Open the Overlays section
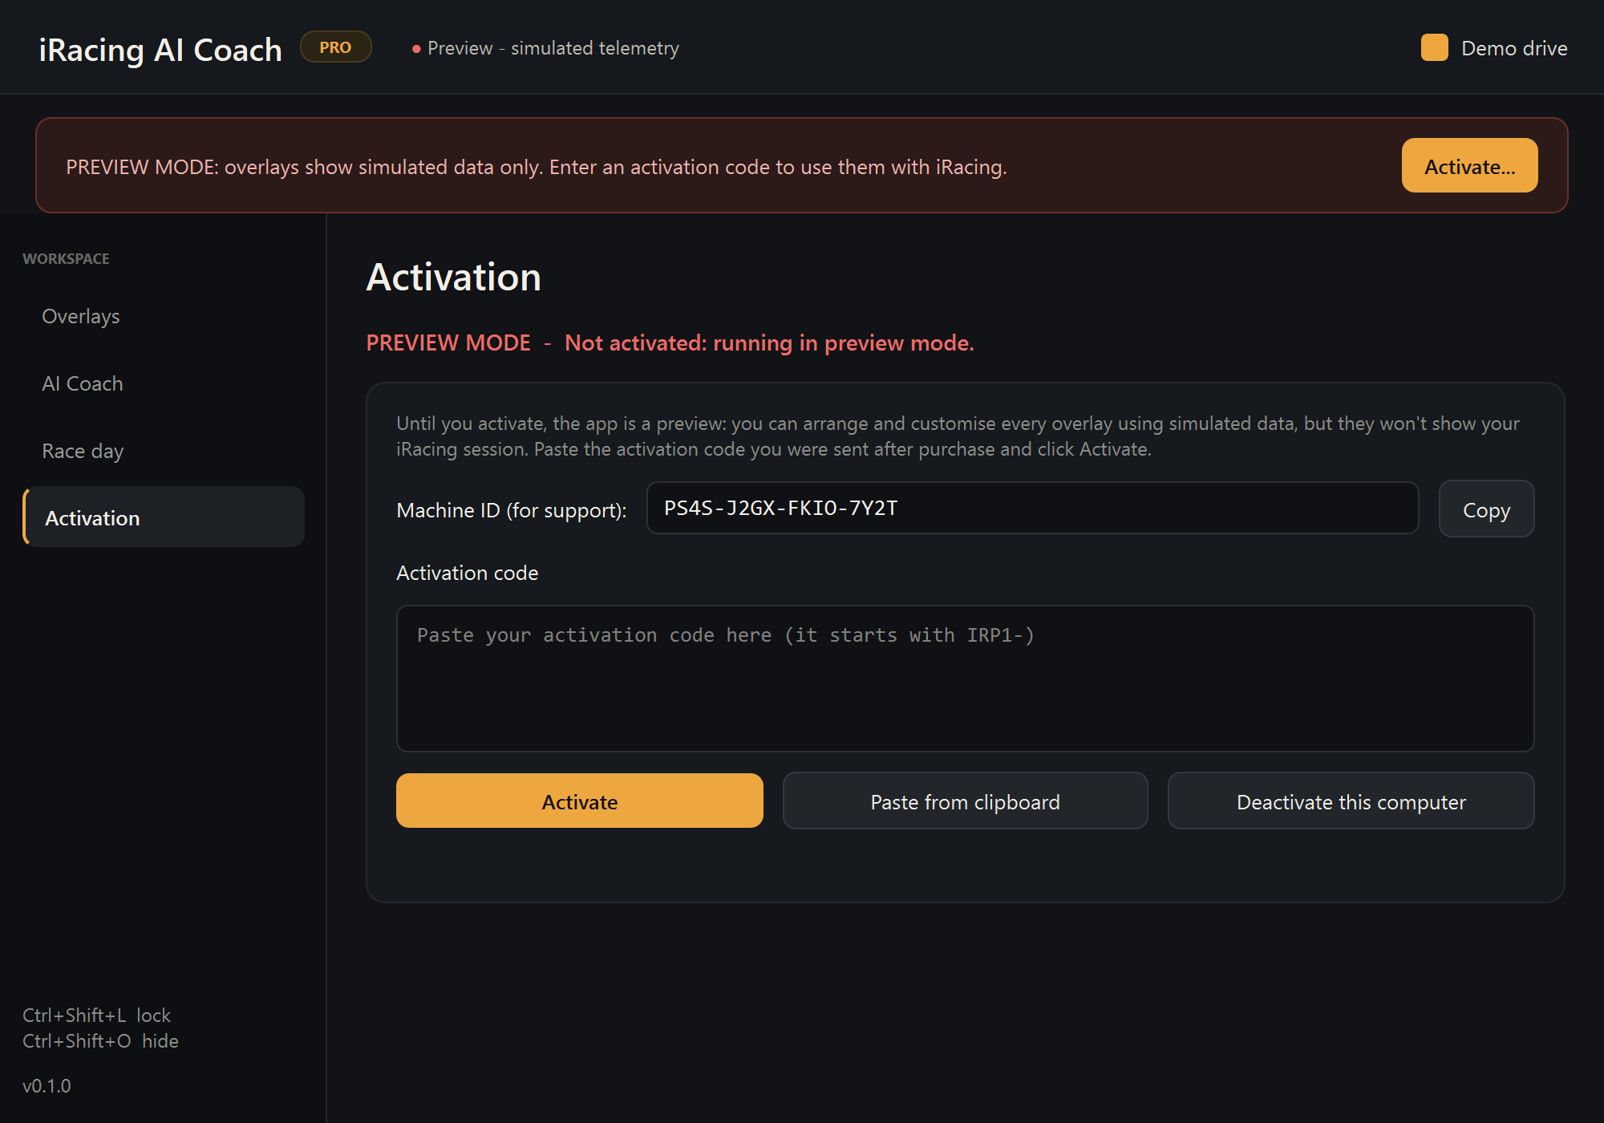This screenshot has width=1604, height=1123. click(163, 316)
